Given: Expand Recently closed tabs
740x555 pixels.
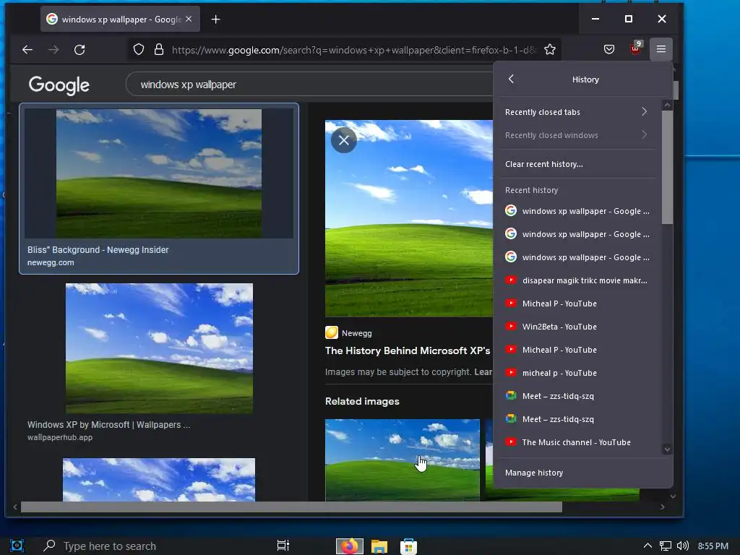Looking at the screenshot, I should click(576, 112).
